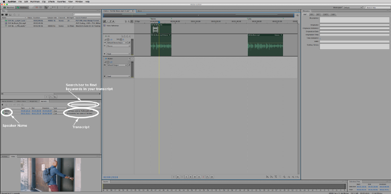Open the XMP metadata tab
This screenshot has width=391, height=194.
pos(333,15)
